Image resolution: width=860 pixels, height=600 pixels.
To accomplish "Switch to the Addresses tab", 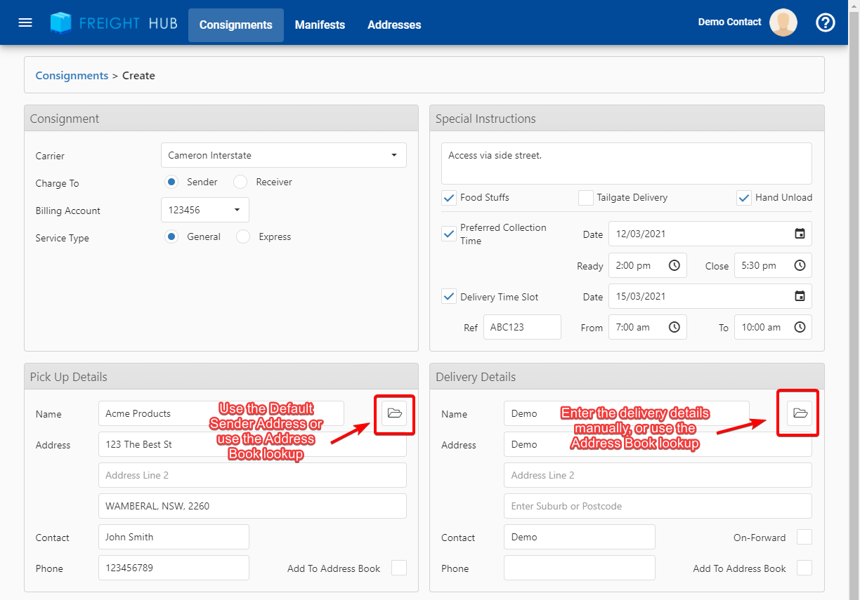I will coord(394,25).
